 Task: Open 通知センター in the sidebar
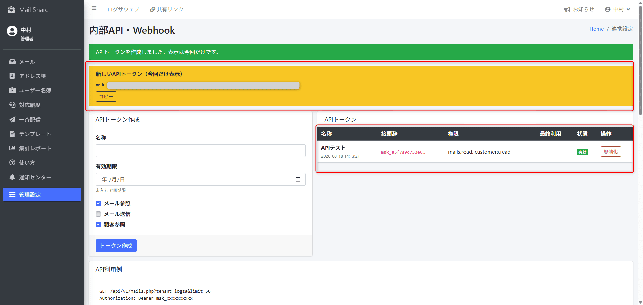click(42, 177)
